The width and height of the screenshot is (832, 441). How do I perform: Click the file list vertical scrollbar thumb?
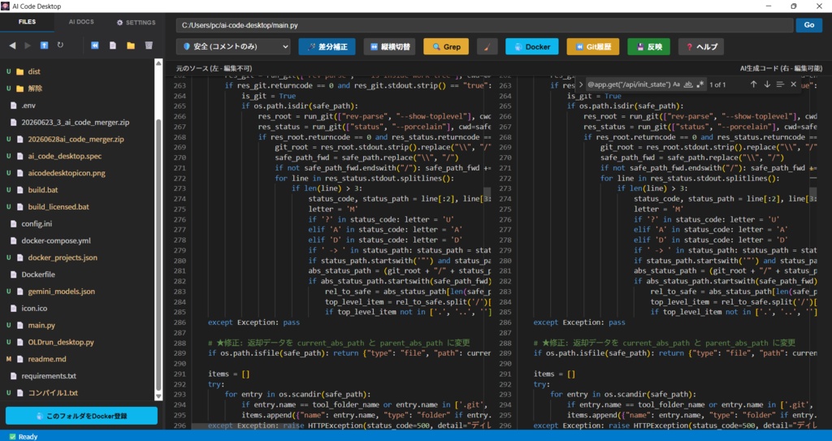coord(158,255)
